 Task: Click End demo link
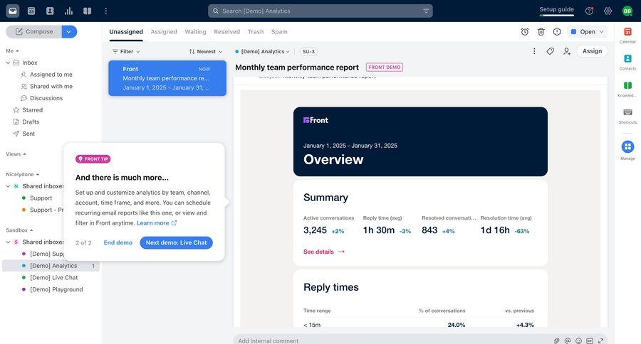pyautogui.click(x=118, y=242)
